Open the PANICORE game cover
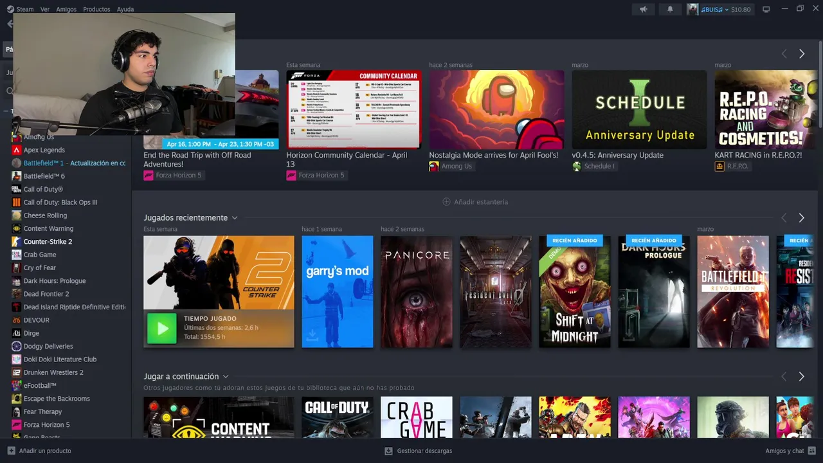The width and height of the screenshot is (823, 463). click(417, 292)
